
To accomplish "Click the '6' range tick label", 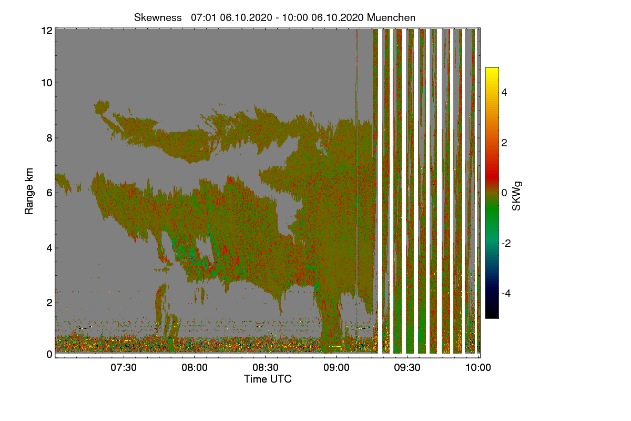I will click(49, 193).
